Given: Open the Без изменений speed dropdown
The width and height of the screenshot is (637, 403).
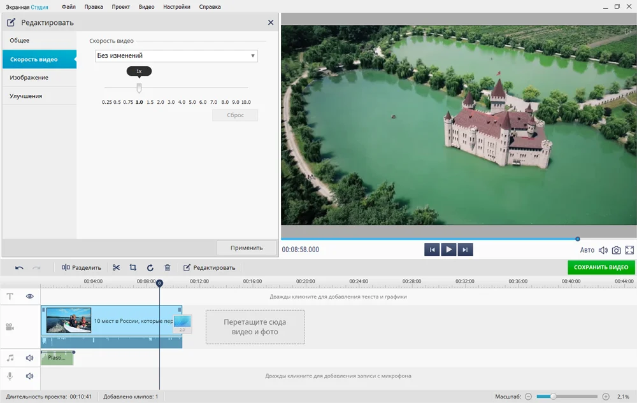Looking at the screenshot, I should coord(176,55).
